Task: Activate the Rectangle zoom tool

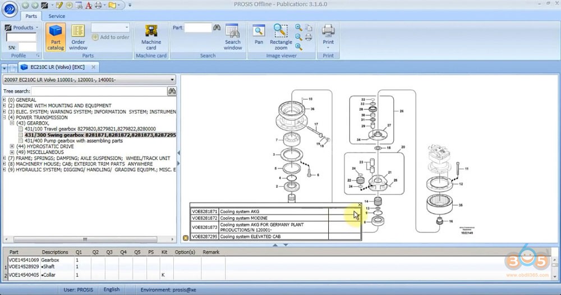Action: [281, 37]
